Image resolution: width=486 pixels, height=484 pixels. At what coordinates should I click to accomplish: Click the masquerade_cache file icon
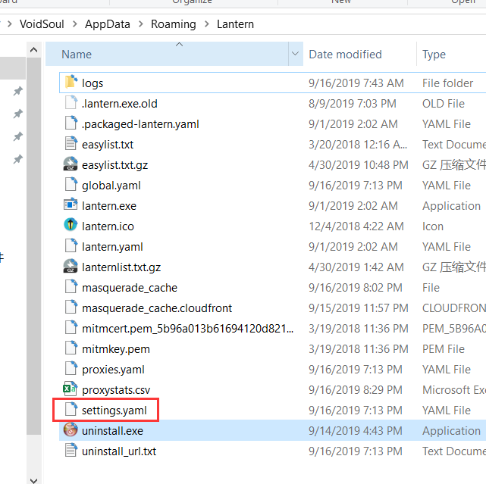pos(71,287)
